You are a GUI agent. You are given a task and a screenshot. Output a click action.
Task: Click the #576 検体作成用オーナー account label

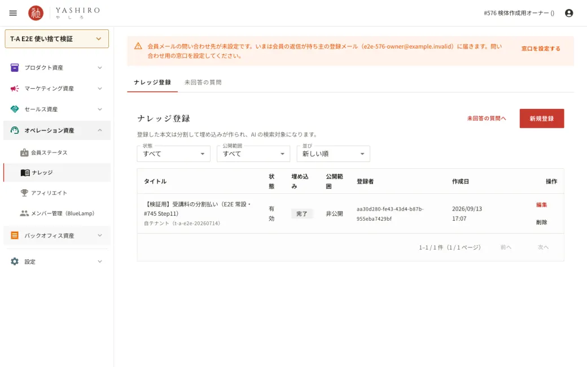point(519,13)
